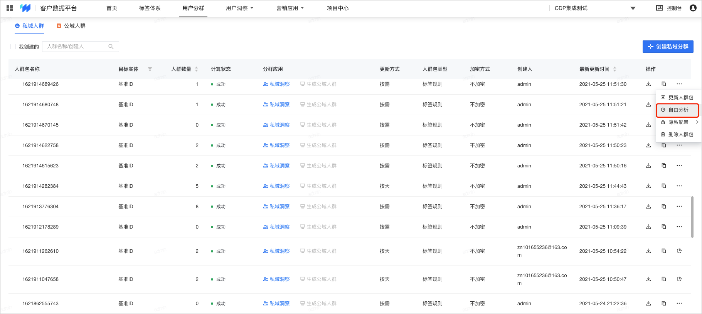The height and width of the screenshot is (314, 702).
Task: Expand the 用户洞察 dropdown menu
Action: pos(239,8)
